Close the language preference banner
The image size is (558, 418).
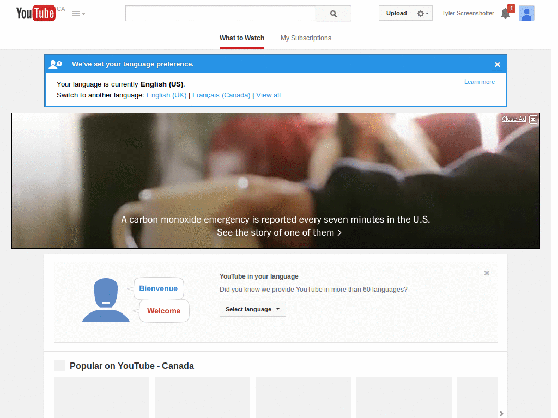(x=497, y=64)
